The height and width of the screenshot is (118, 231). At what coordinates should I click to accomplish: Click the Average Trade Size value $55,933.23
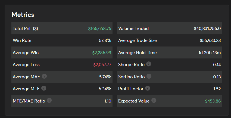point(210,41)
